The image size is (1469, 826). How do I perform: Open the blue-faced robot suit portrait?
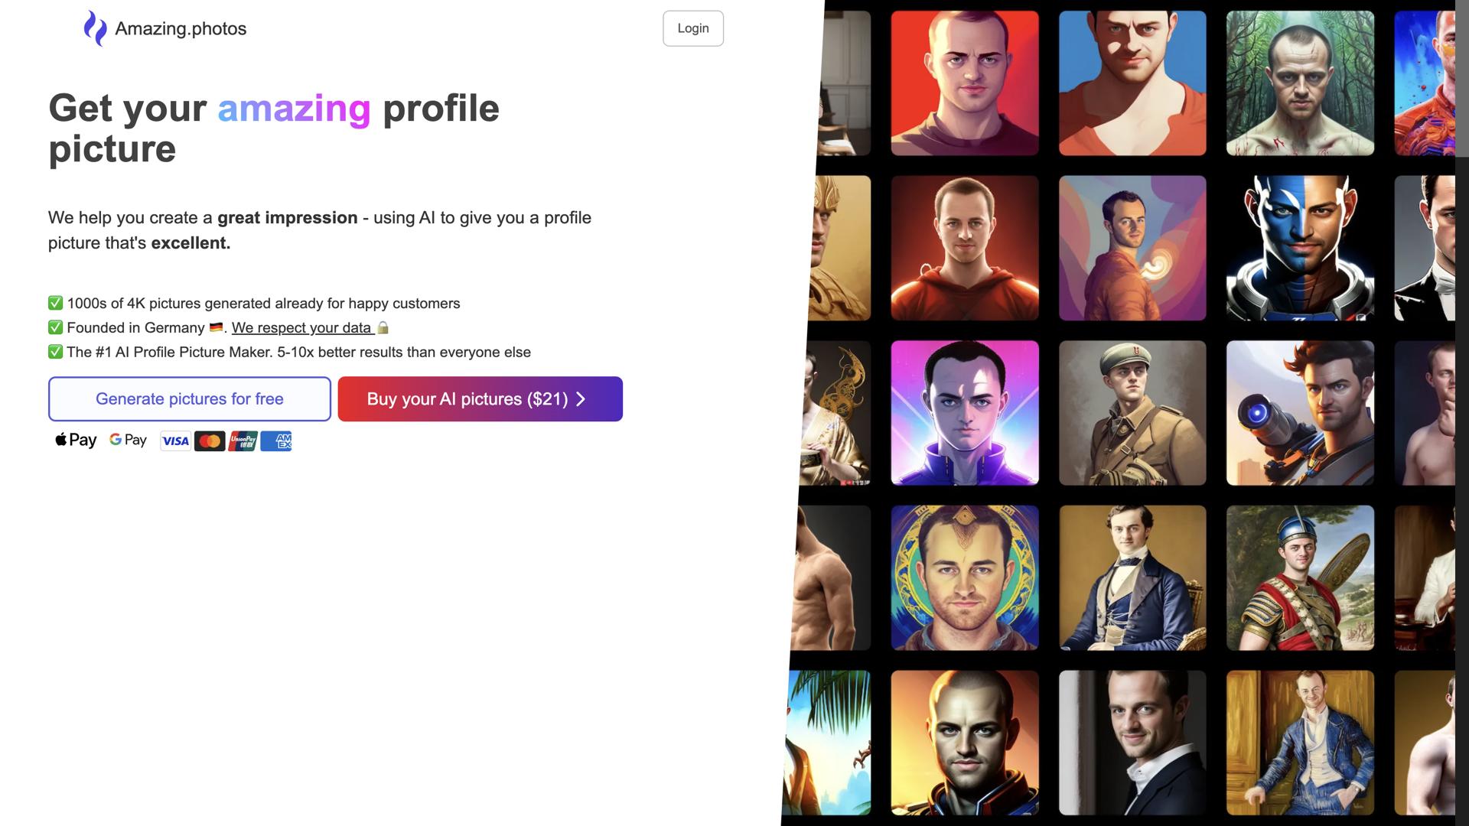[x=1300, y=248]
